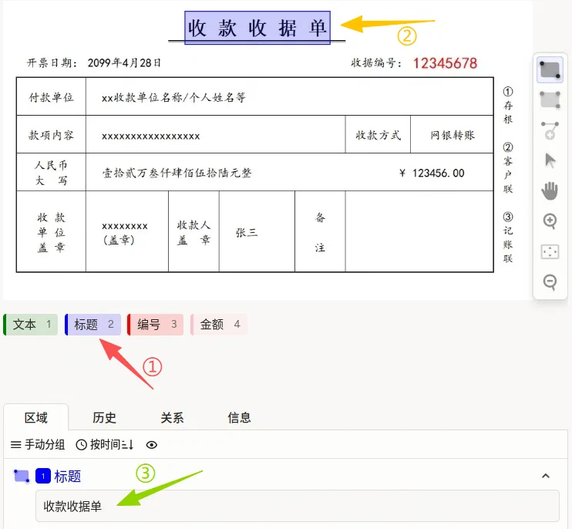Fit image to view icon
572x529 pixels.
550,251
